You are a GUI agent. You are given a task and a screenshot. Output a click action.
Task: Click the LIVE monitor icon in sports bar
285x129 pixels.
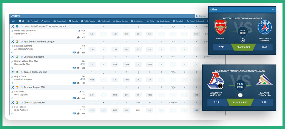(13, 21)
